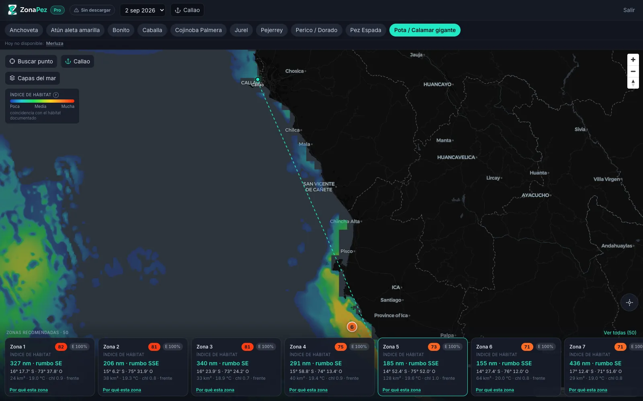Viewport: 643px width, 401px height.
Task: Click the ZonaPez logo icon
Action: pos(12,10)
